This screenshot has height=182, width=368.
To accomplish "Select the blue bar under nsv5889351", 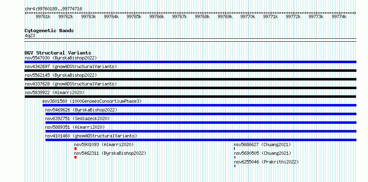I will pos(201,131).
